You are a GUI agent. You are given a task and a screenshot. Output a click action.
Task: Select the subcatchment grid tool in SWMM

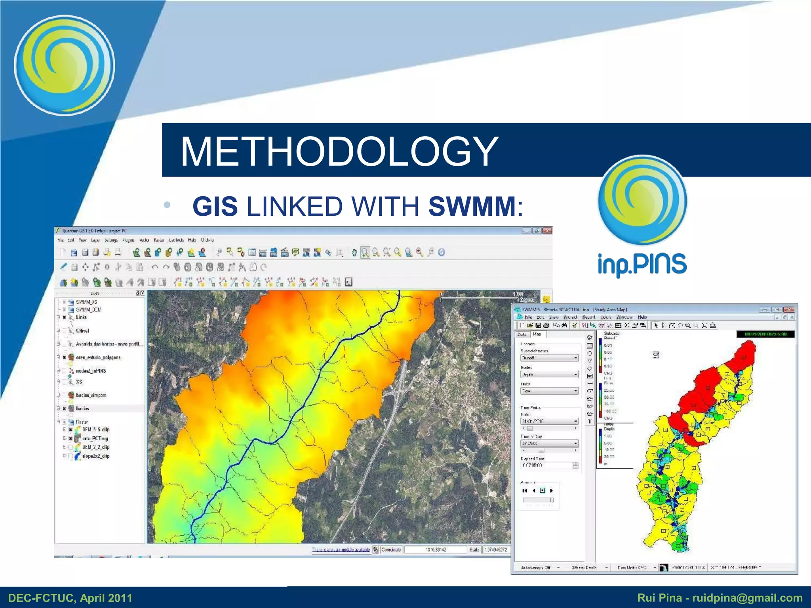click(x=590, y=345)
